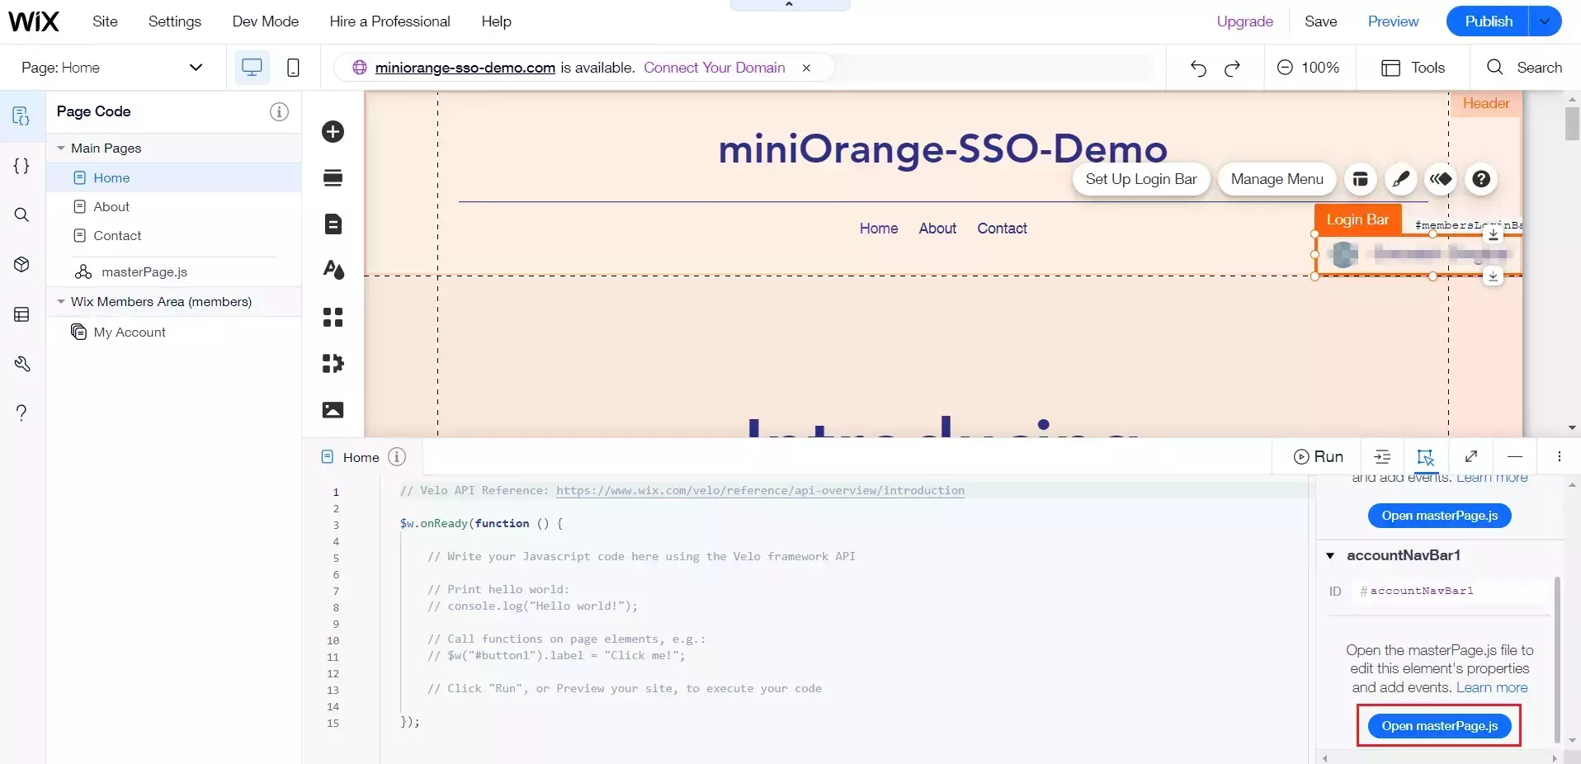Open the Hire a Professional menu

pyautogui.click(x=389, y=21)
